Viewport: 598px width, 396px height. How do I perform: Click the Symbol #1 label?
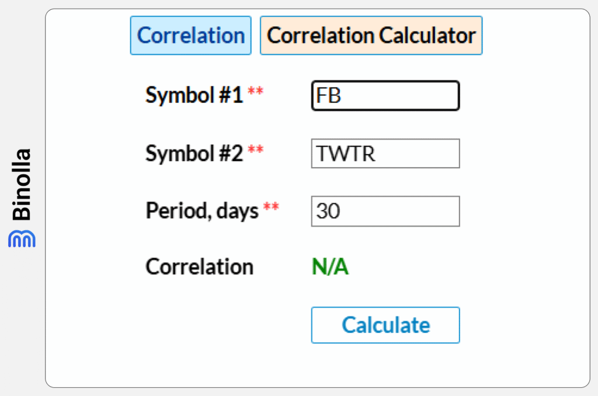click(194, 95)
